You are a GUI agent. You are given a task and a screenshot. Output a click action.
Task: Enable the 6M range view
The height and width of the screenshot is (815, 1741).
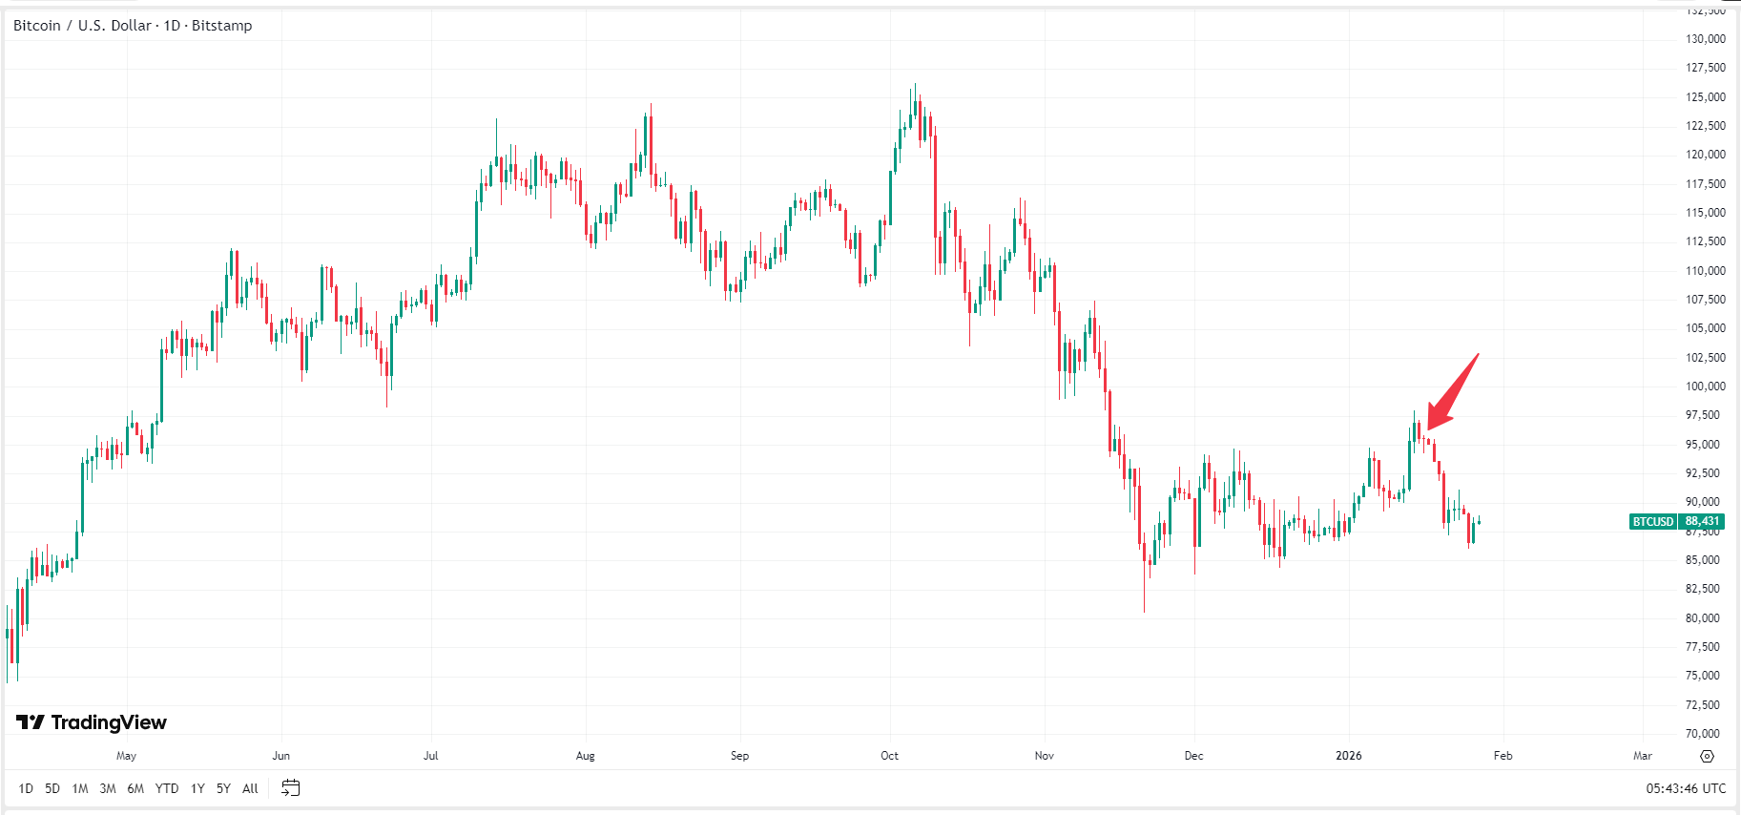[135, 789]
